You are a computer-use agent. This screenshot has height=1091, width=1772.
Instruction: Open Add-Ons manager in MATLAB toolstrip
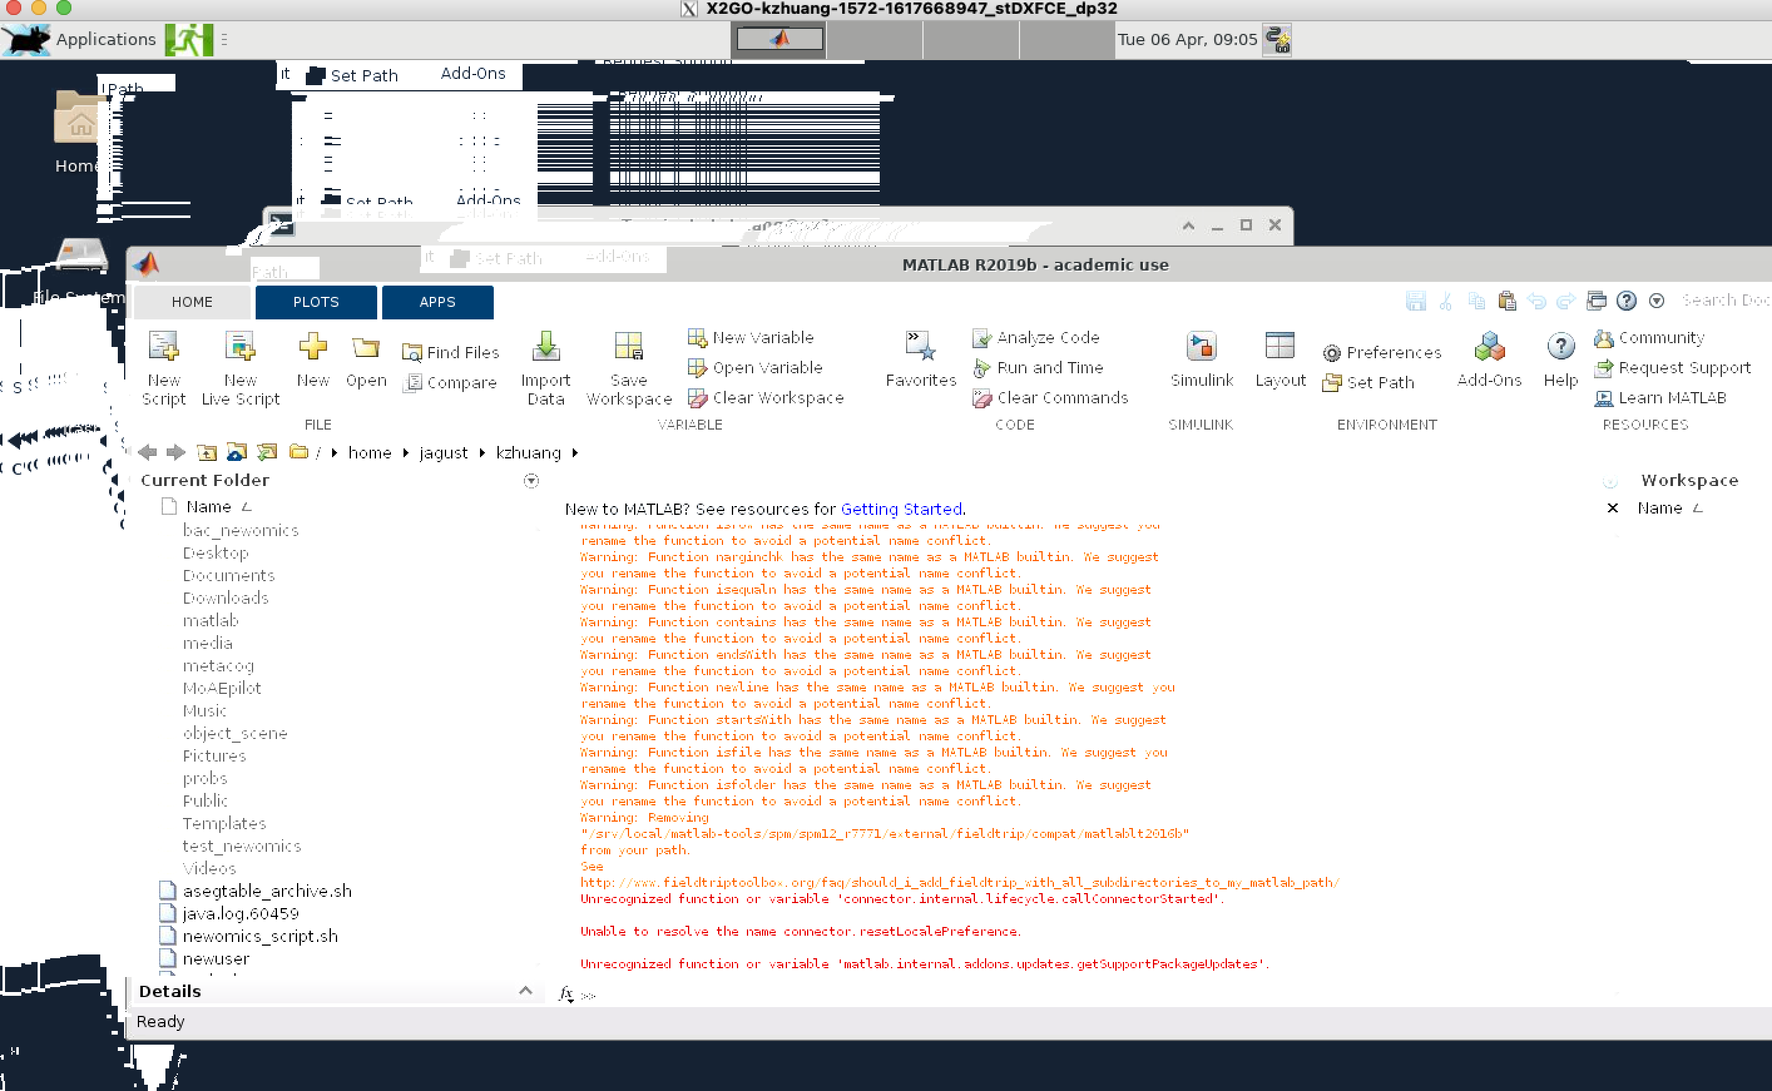1489,359
